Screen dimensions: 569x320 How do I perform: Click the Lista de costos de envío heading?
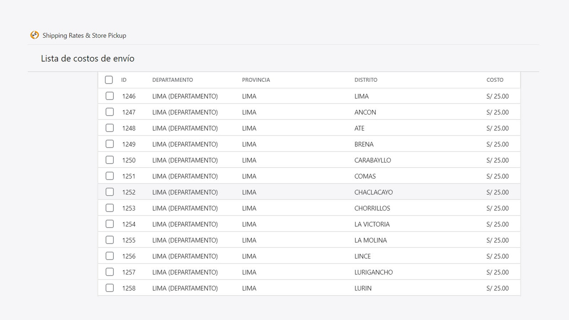coord(88,59)
